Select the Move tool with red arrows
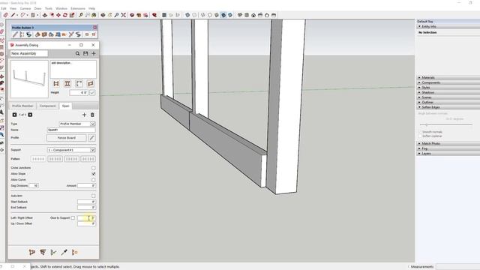The width and height of the screenshot is (480, 270). coord(58,15)
